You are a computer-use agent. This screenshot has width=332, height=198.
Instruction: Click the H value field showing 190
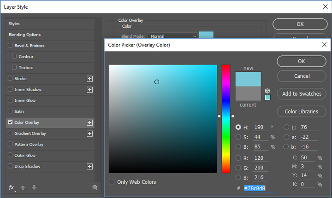point(261,128)
